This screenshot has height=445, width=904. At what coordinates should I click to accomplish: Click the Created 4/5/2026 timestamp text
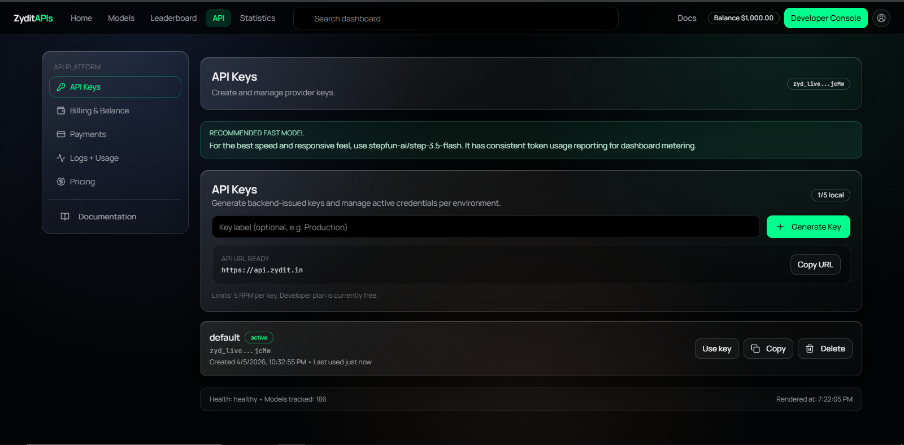point(258,362)
